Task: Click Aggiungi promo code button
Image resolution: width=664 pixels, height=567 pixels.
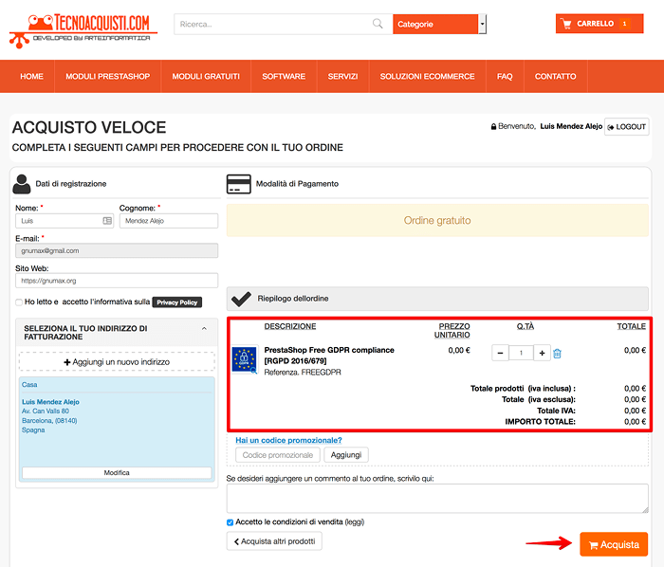Action: point(346,455)
